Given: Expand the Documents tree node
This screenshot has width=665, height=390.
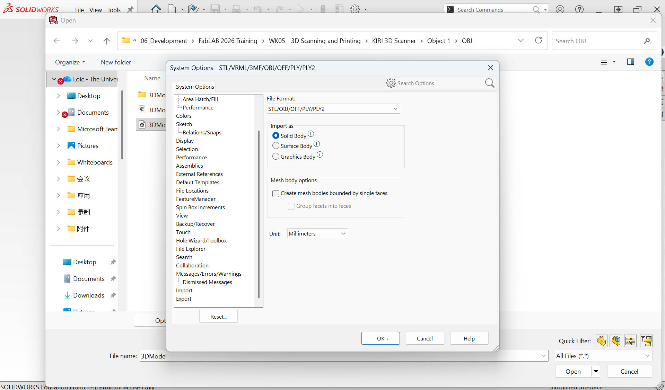Looking at the screenshot, I should [58, 113].
